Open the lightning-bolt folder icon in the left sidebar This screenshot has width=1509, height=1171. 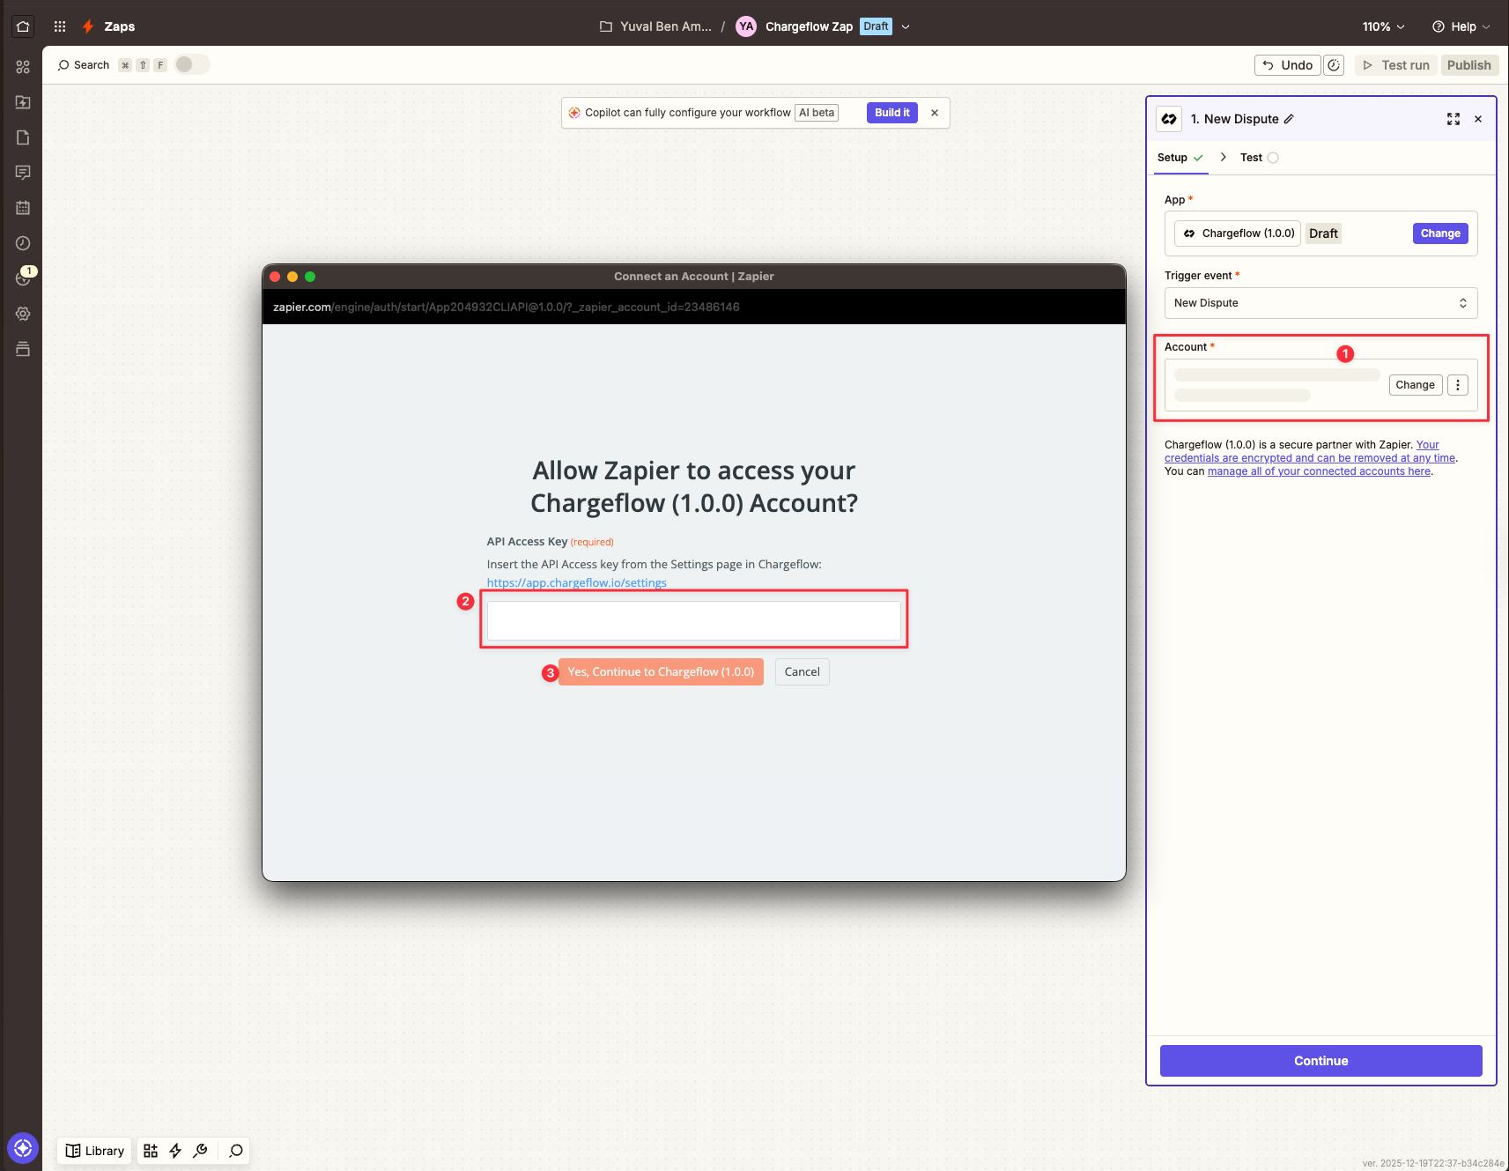pos(23,102)
